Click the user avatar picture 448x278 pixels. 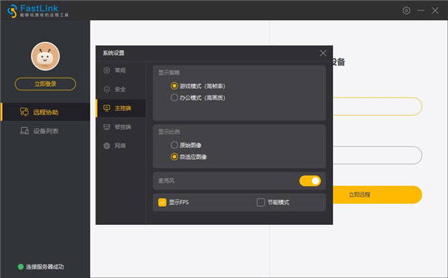[46, 56]
